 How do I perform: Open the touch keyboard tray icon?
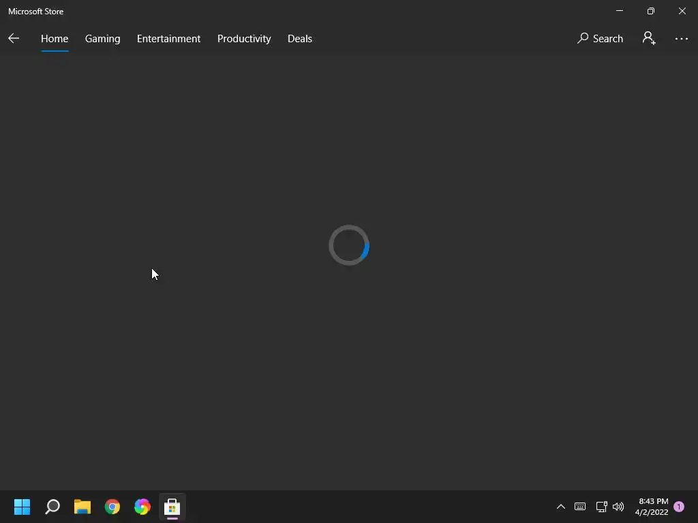point(580,507)
